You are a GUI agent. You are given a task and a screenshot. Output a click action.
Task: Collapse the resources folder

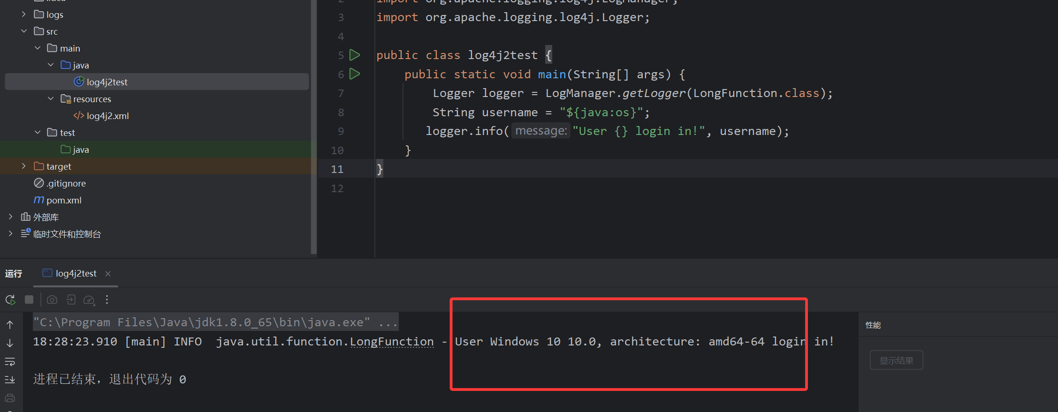click(51, 99)
